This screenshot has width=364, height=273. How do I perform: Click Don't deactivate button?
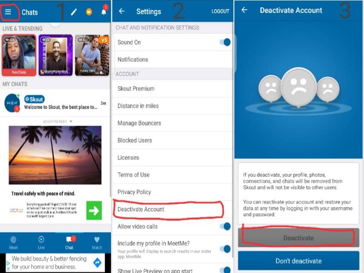[x=298, y=261]
